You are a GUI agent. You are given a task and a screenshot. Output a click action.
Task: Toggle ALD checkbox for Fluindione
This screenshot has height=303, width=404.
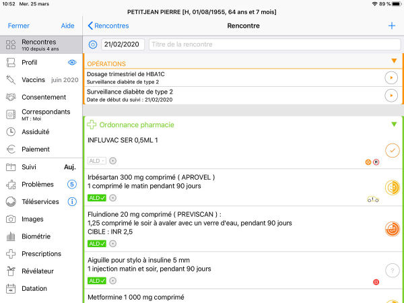tap(96, 244)
